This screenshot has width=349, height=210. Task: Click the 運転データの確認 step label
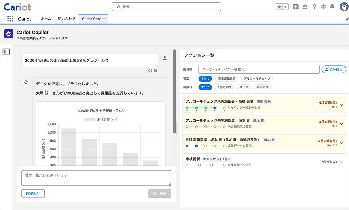[x=240, y=146]
